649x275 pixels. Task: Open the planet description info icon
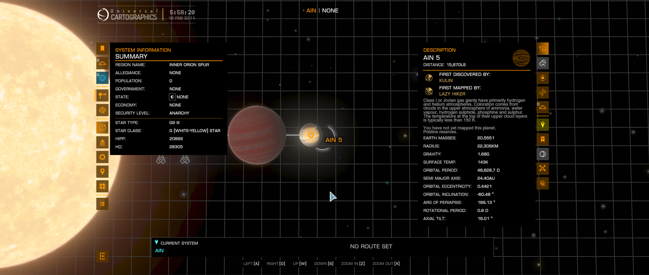(543, 48)
